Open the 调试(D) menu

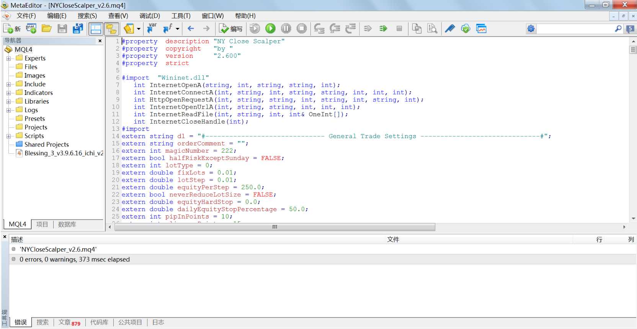pos(150,16)
